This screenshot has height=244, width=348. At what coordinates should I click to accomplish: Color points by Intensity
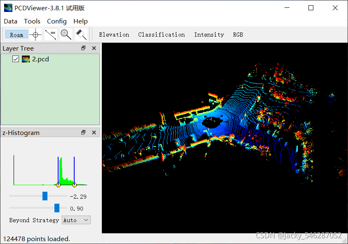point(209,35)
